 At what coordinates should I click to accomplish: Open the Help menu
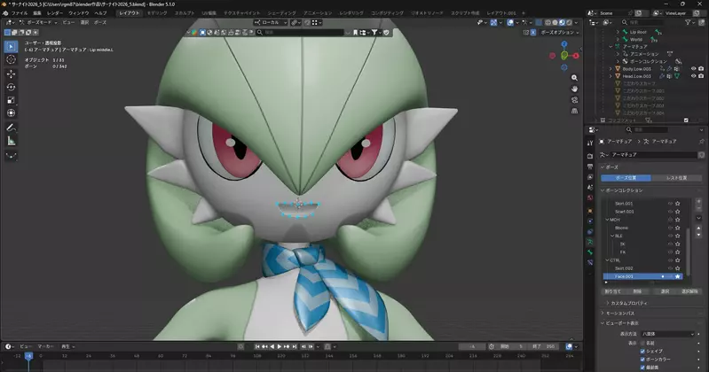coord(100,13)
